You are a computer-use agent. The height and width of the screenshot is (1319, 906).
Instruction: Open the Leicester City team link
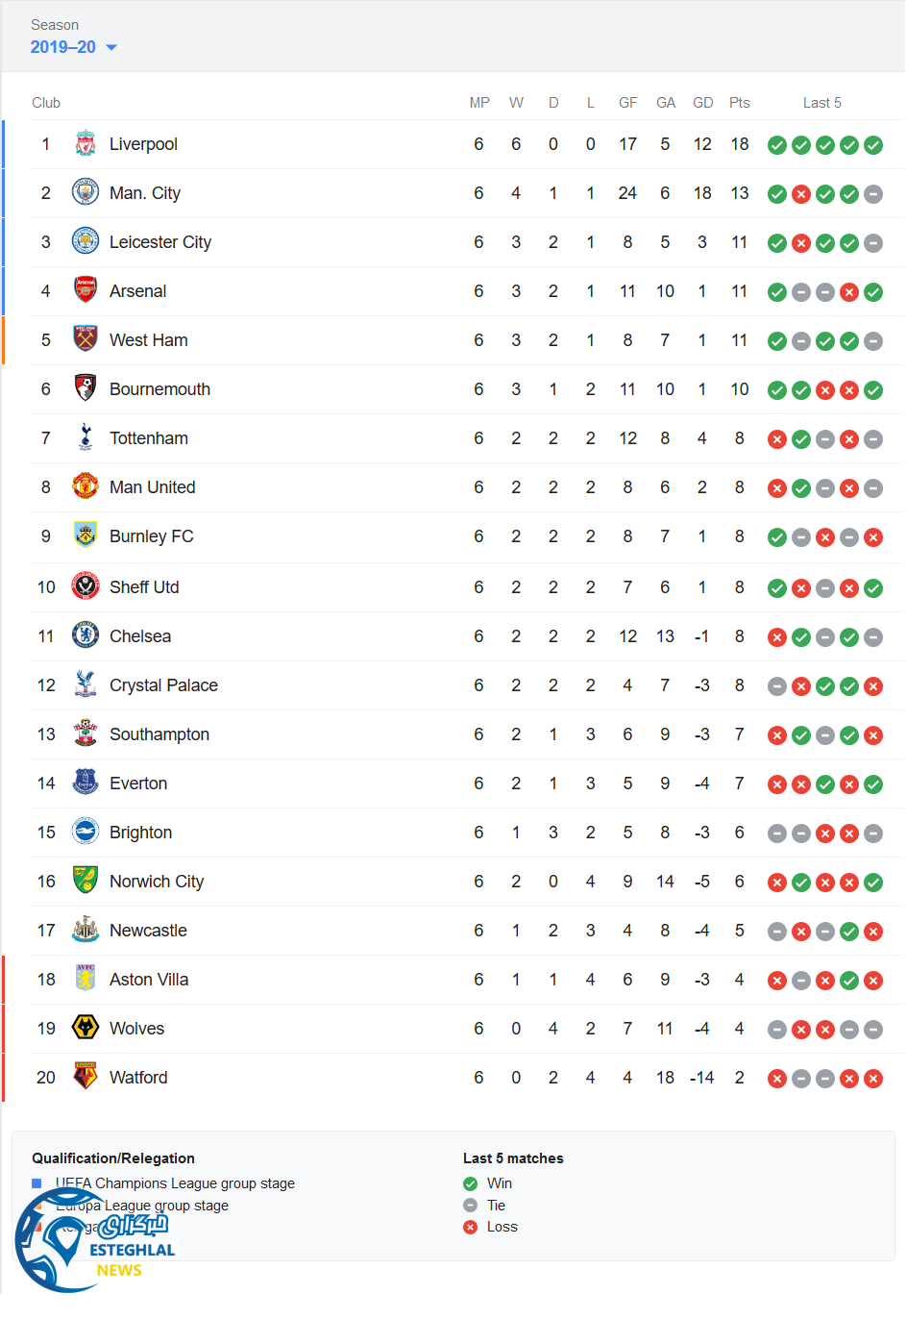pos(160,242)
